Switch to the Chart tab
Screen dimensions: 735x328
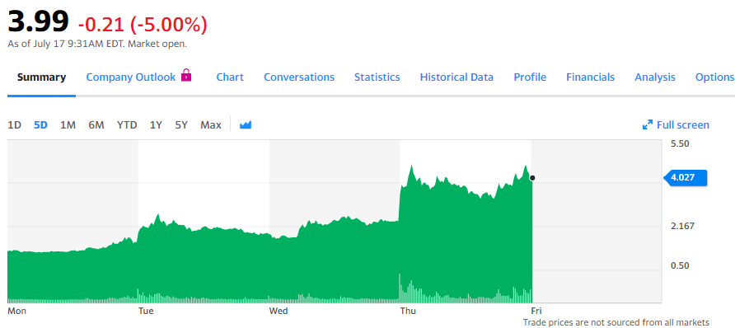230,77
